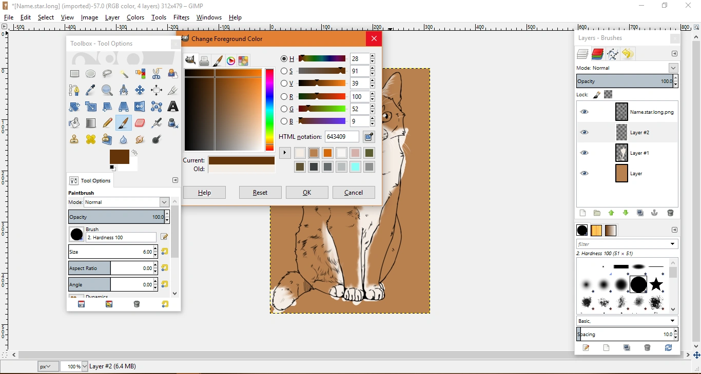Select the Eraser tool
701x374 pixels.
click(140, 123)
